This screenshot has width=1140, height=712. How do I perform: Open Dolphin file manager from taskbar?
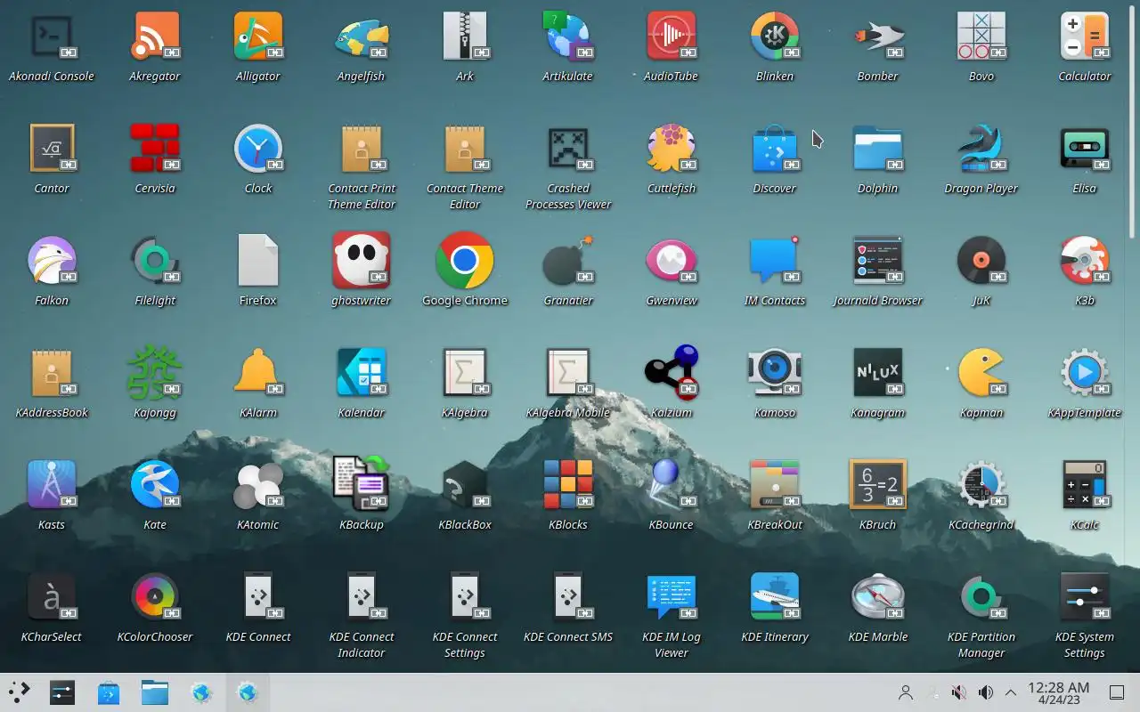click(155, 692)
